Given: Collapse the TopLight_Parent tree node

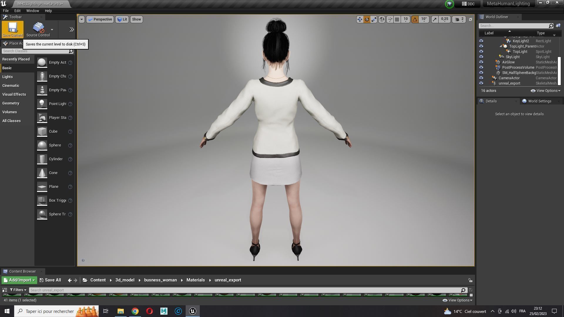Looking at the screenshot, I should 501,46.
